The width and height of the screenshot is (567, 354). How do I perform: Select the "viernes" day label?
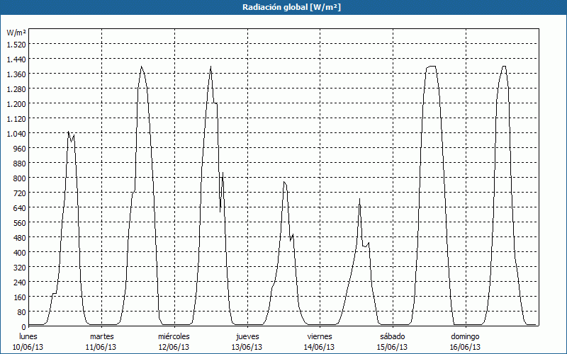320,336
